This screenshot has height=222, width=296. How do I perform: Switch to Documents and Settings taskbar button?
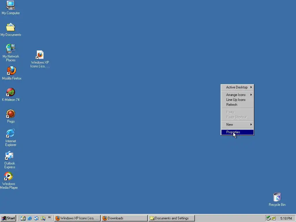click(x=172, y=218)
